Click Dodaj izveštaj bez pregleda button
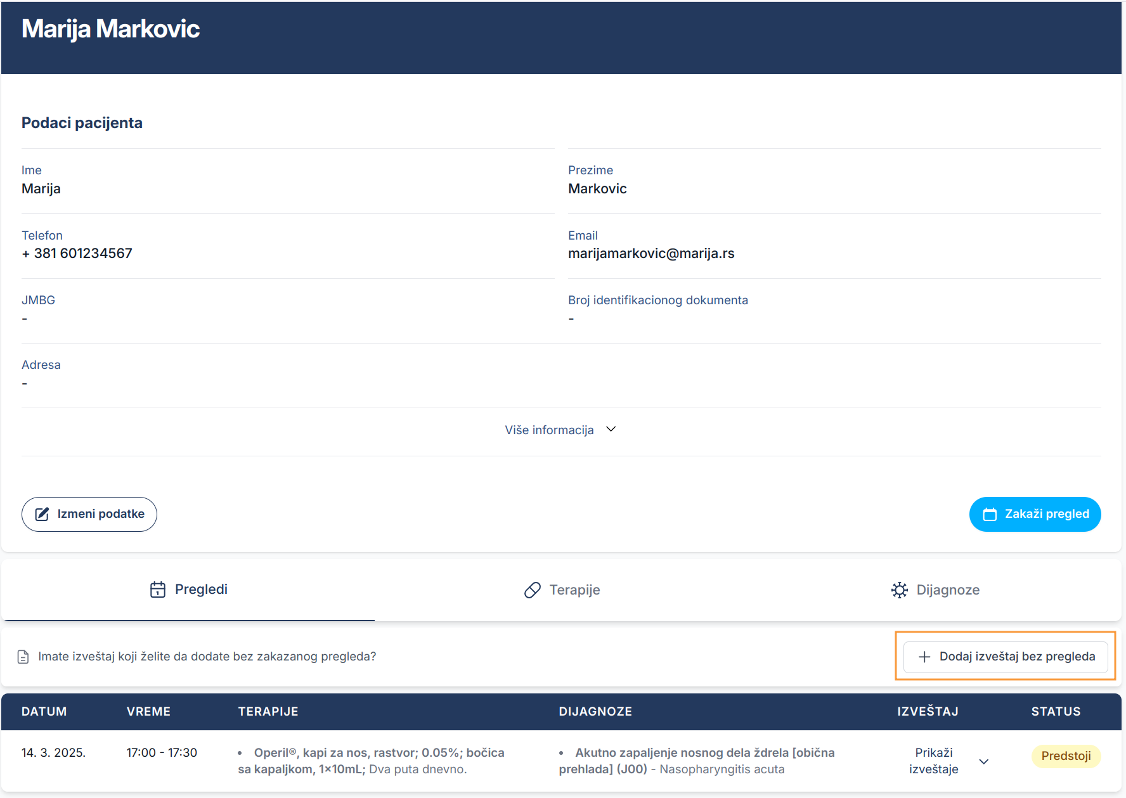 pyautogui.click(x=1006, y=657)
